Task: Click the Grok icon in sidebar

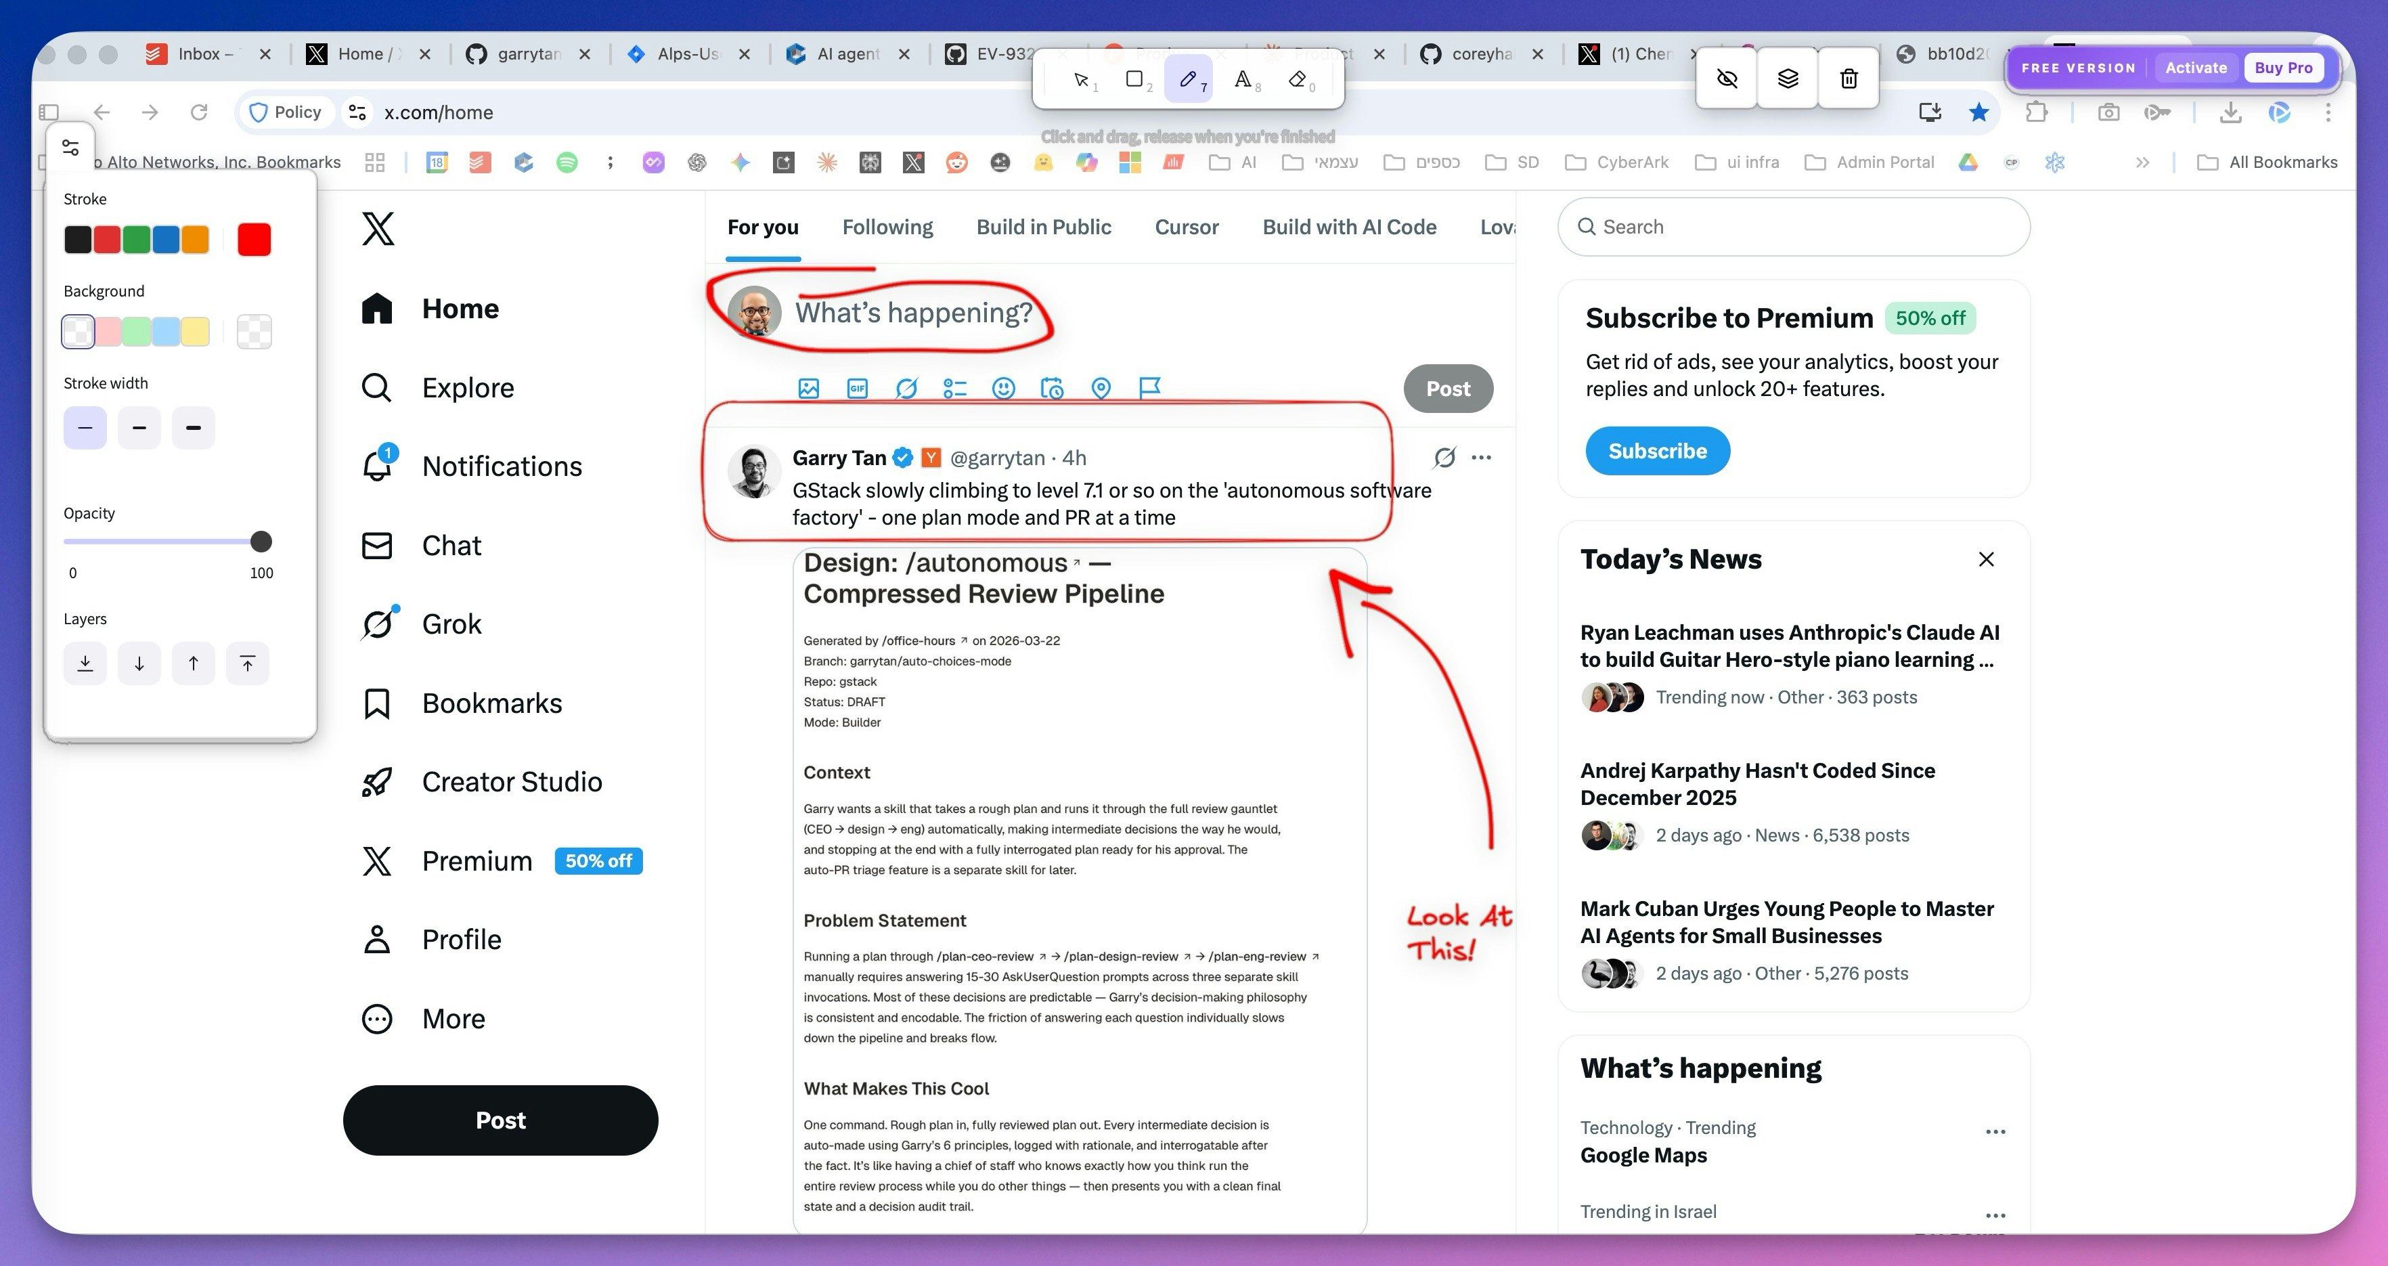Action: tap(377, 624)
